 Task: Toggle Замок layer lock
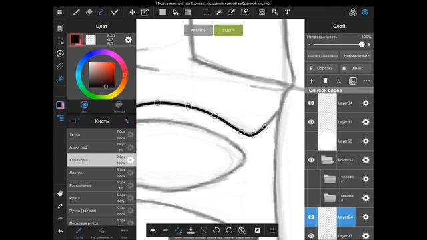(x=356, y=68)
